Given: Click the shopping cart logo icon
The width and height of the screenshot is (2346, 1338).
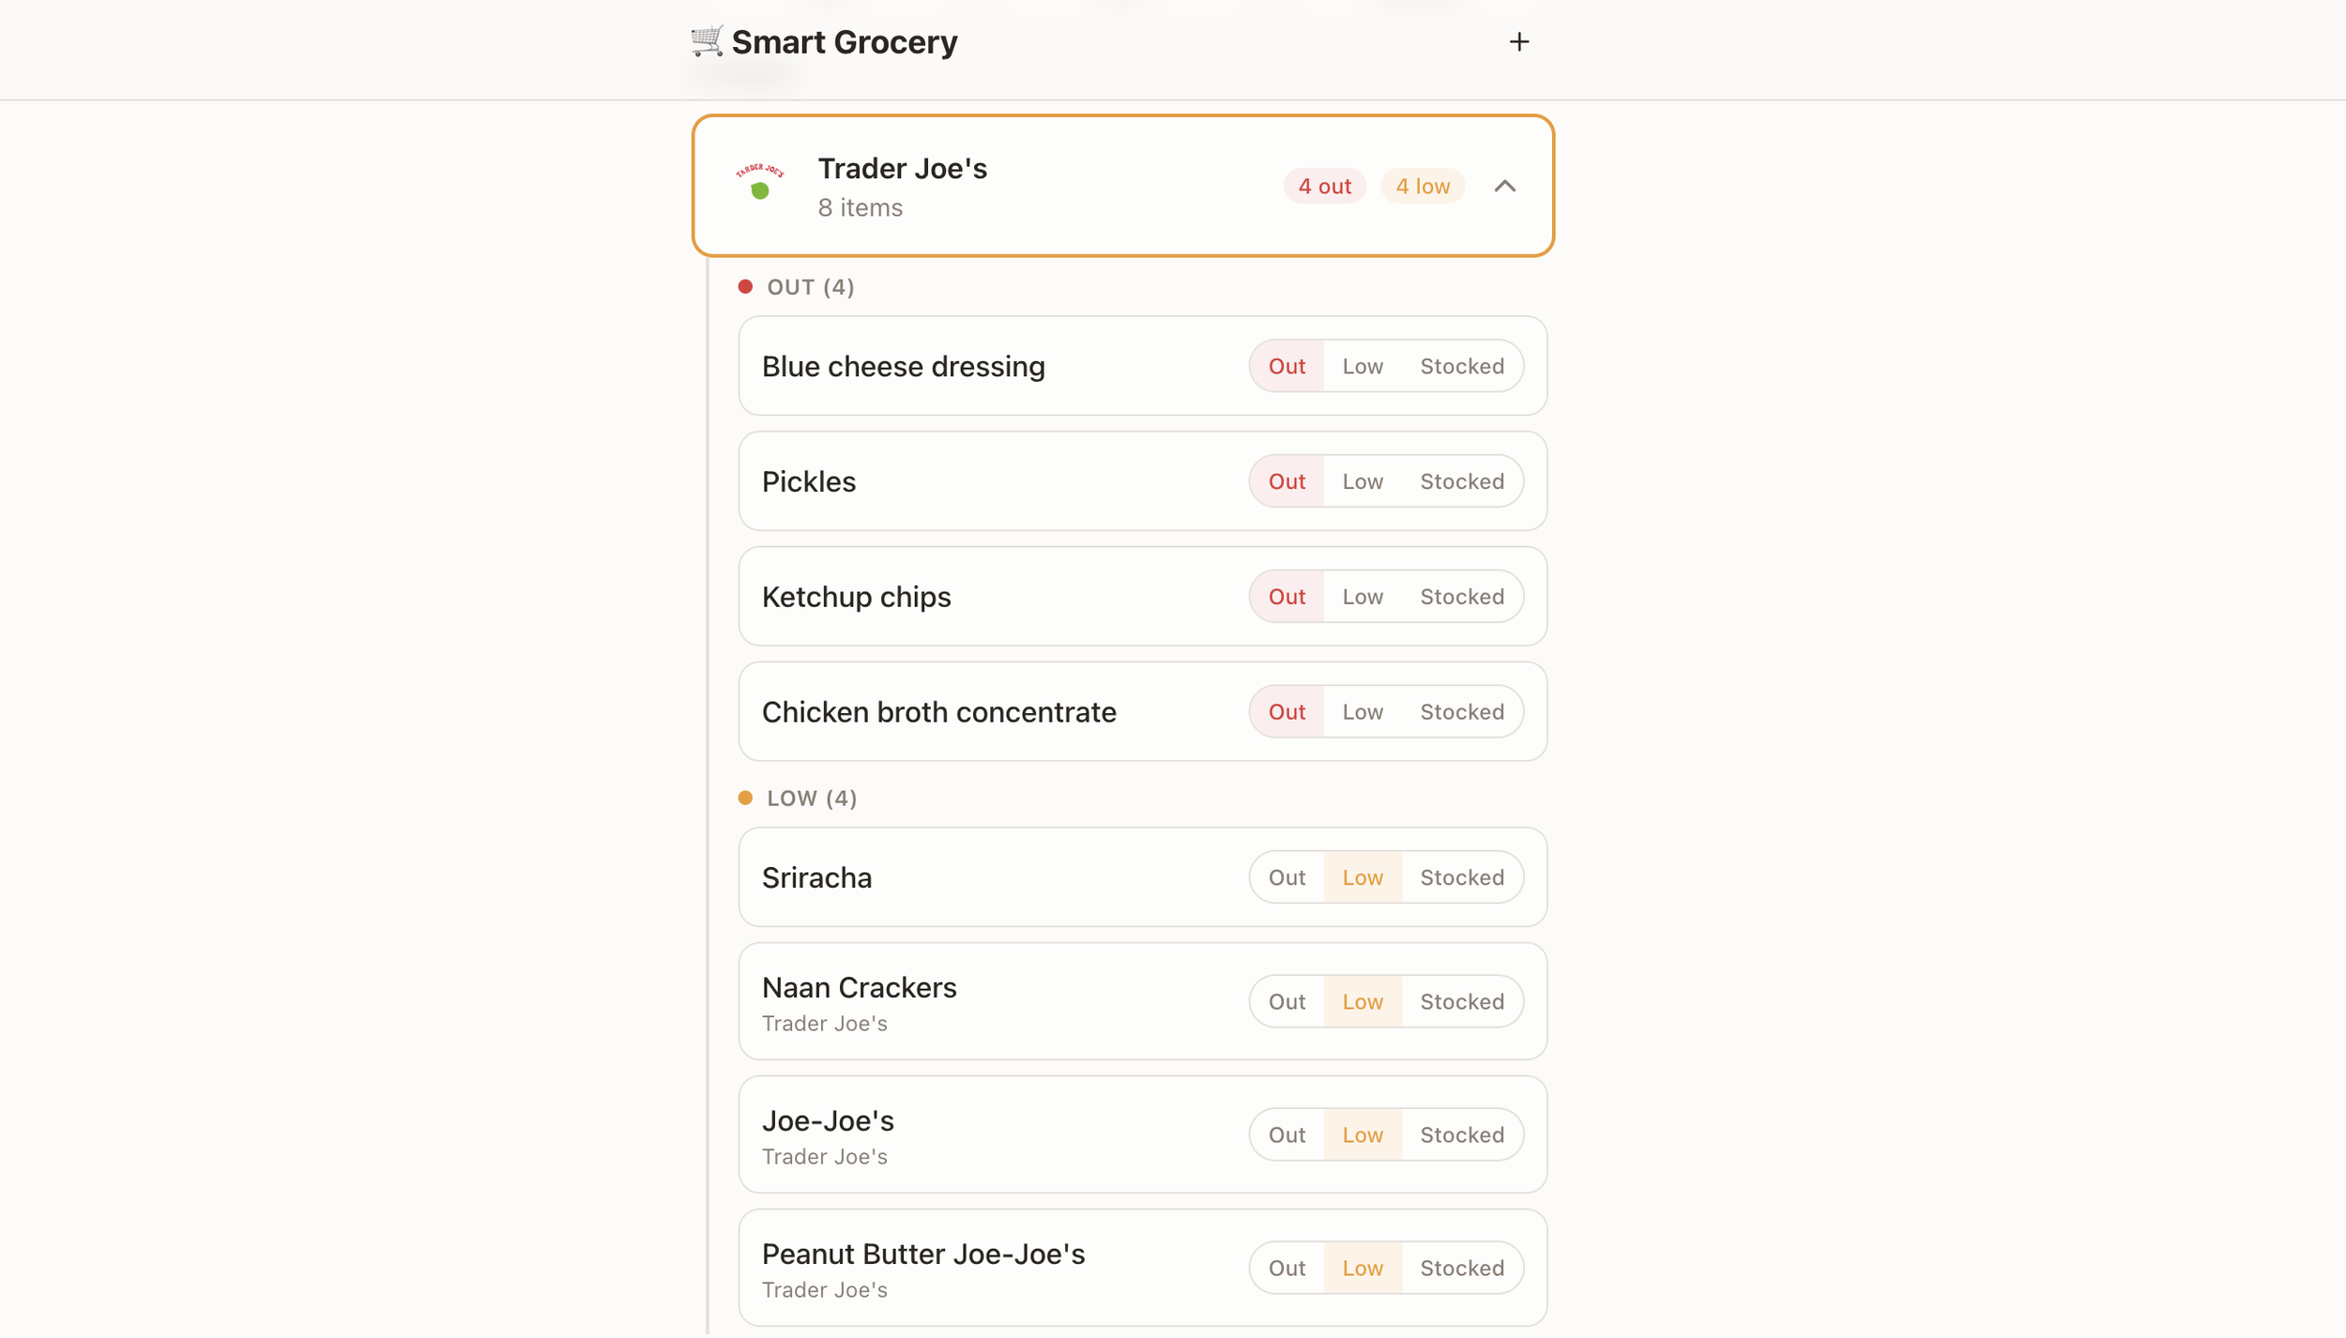Looking at the screenshot, I should [707, 41].
